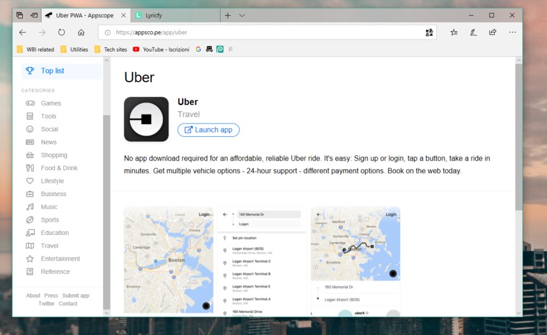
Task: Set these tabs aside icon
Action: 34,15
